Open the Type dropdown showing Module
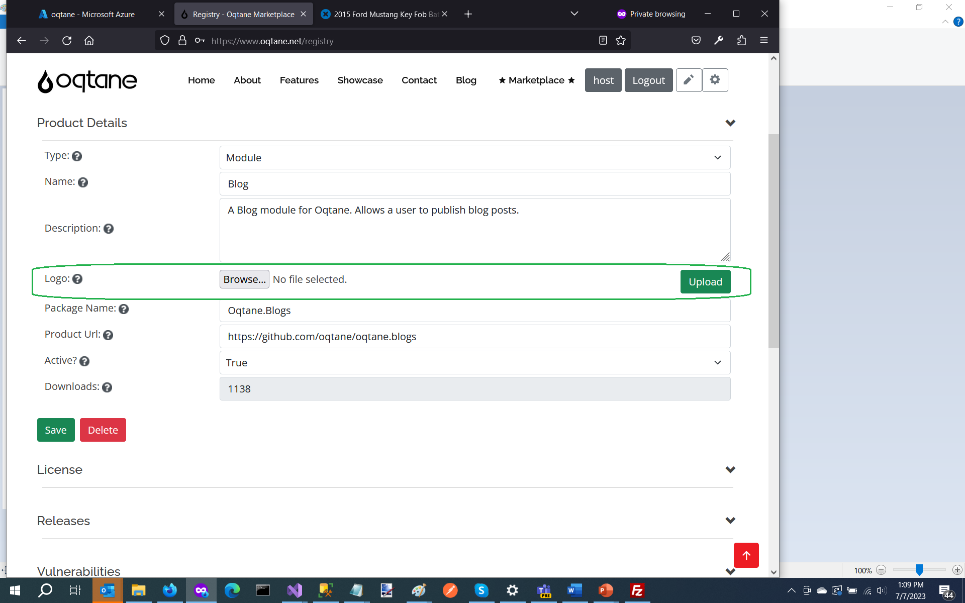The image size is (965, 603). (x=474, y=157)
